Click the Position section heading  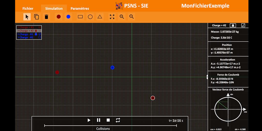[227, 45]
